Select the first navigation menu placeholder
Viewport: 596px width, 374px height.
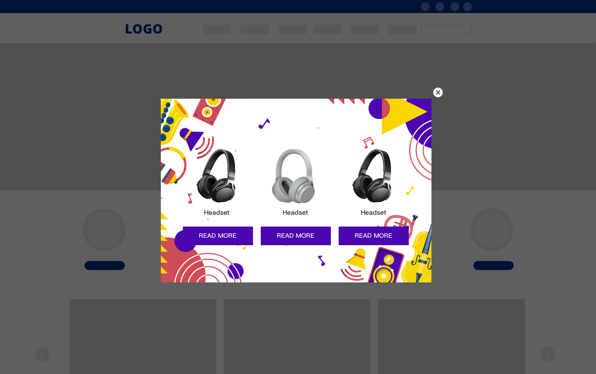click(217, 29)
